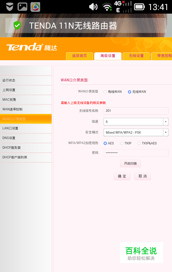
Task: Tap the shield notification icon in status bar
Action: [10, 7]
